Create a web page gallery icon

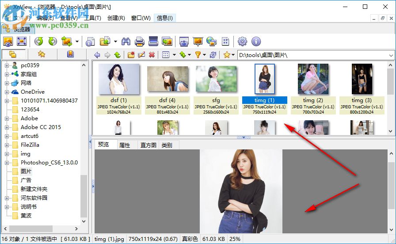pyautogui.click(x=211, y=42)
